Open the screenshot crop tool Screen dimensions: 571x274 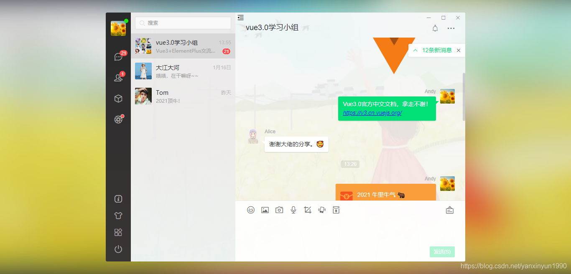pyautogui.click(x=307, y=210)
